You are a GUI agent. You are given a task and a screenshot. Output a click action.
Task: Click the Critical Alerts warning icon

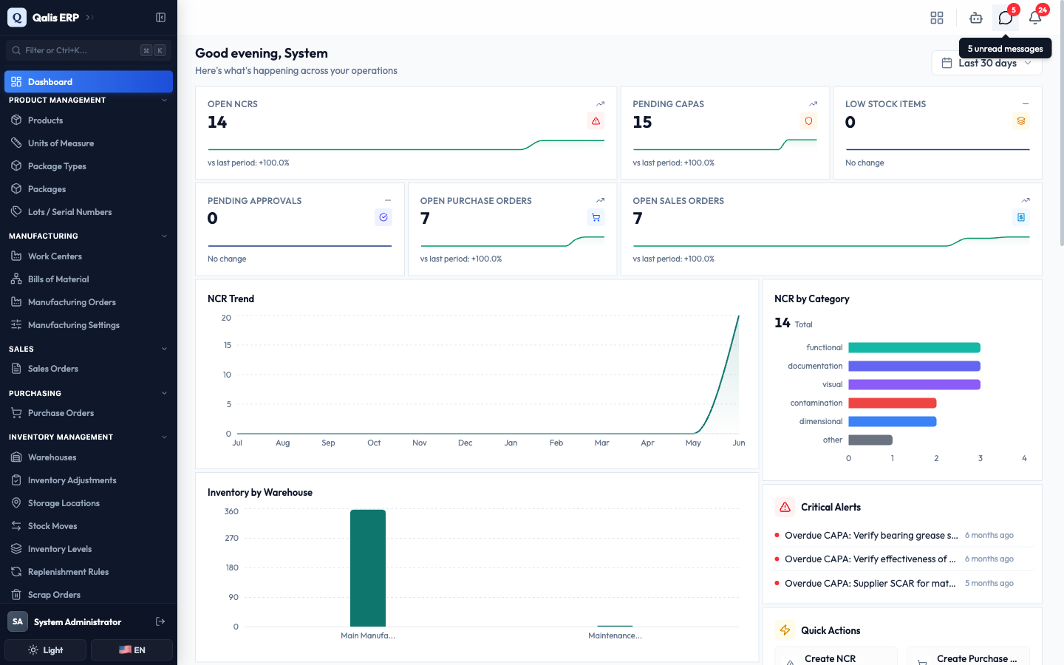click(x=785, y=507)
